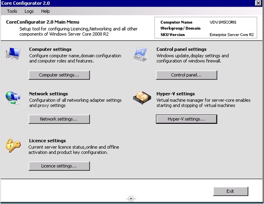Close the Core Configurator 2.0 window
This screenshot has width=264, height=204.
pyautogui.click(x=258, y=3)
